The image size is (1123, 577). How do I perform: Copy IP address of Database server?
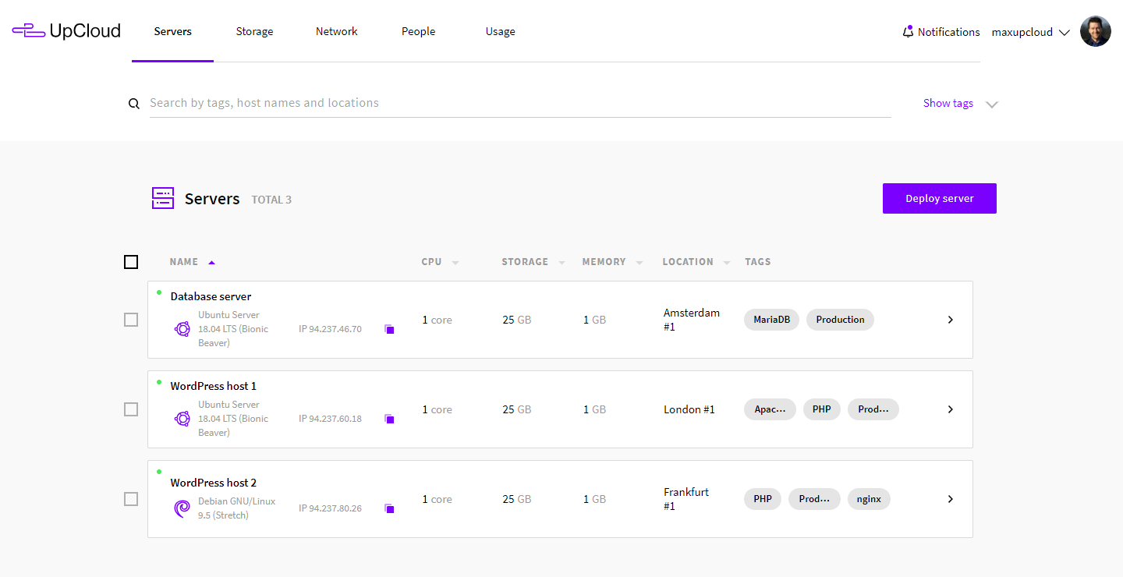(389, 330)
